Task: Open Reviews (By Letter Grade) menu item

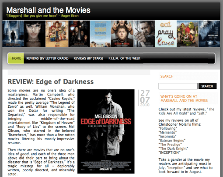Action: point(47,58)
